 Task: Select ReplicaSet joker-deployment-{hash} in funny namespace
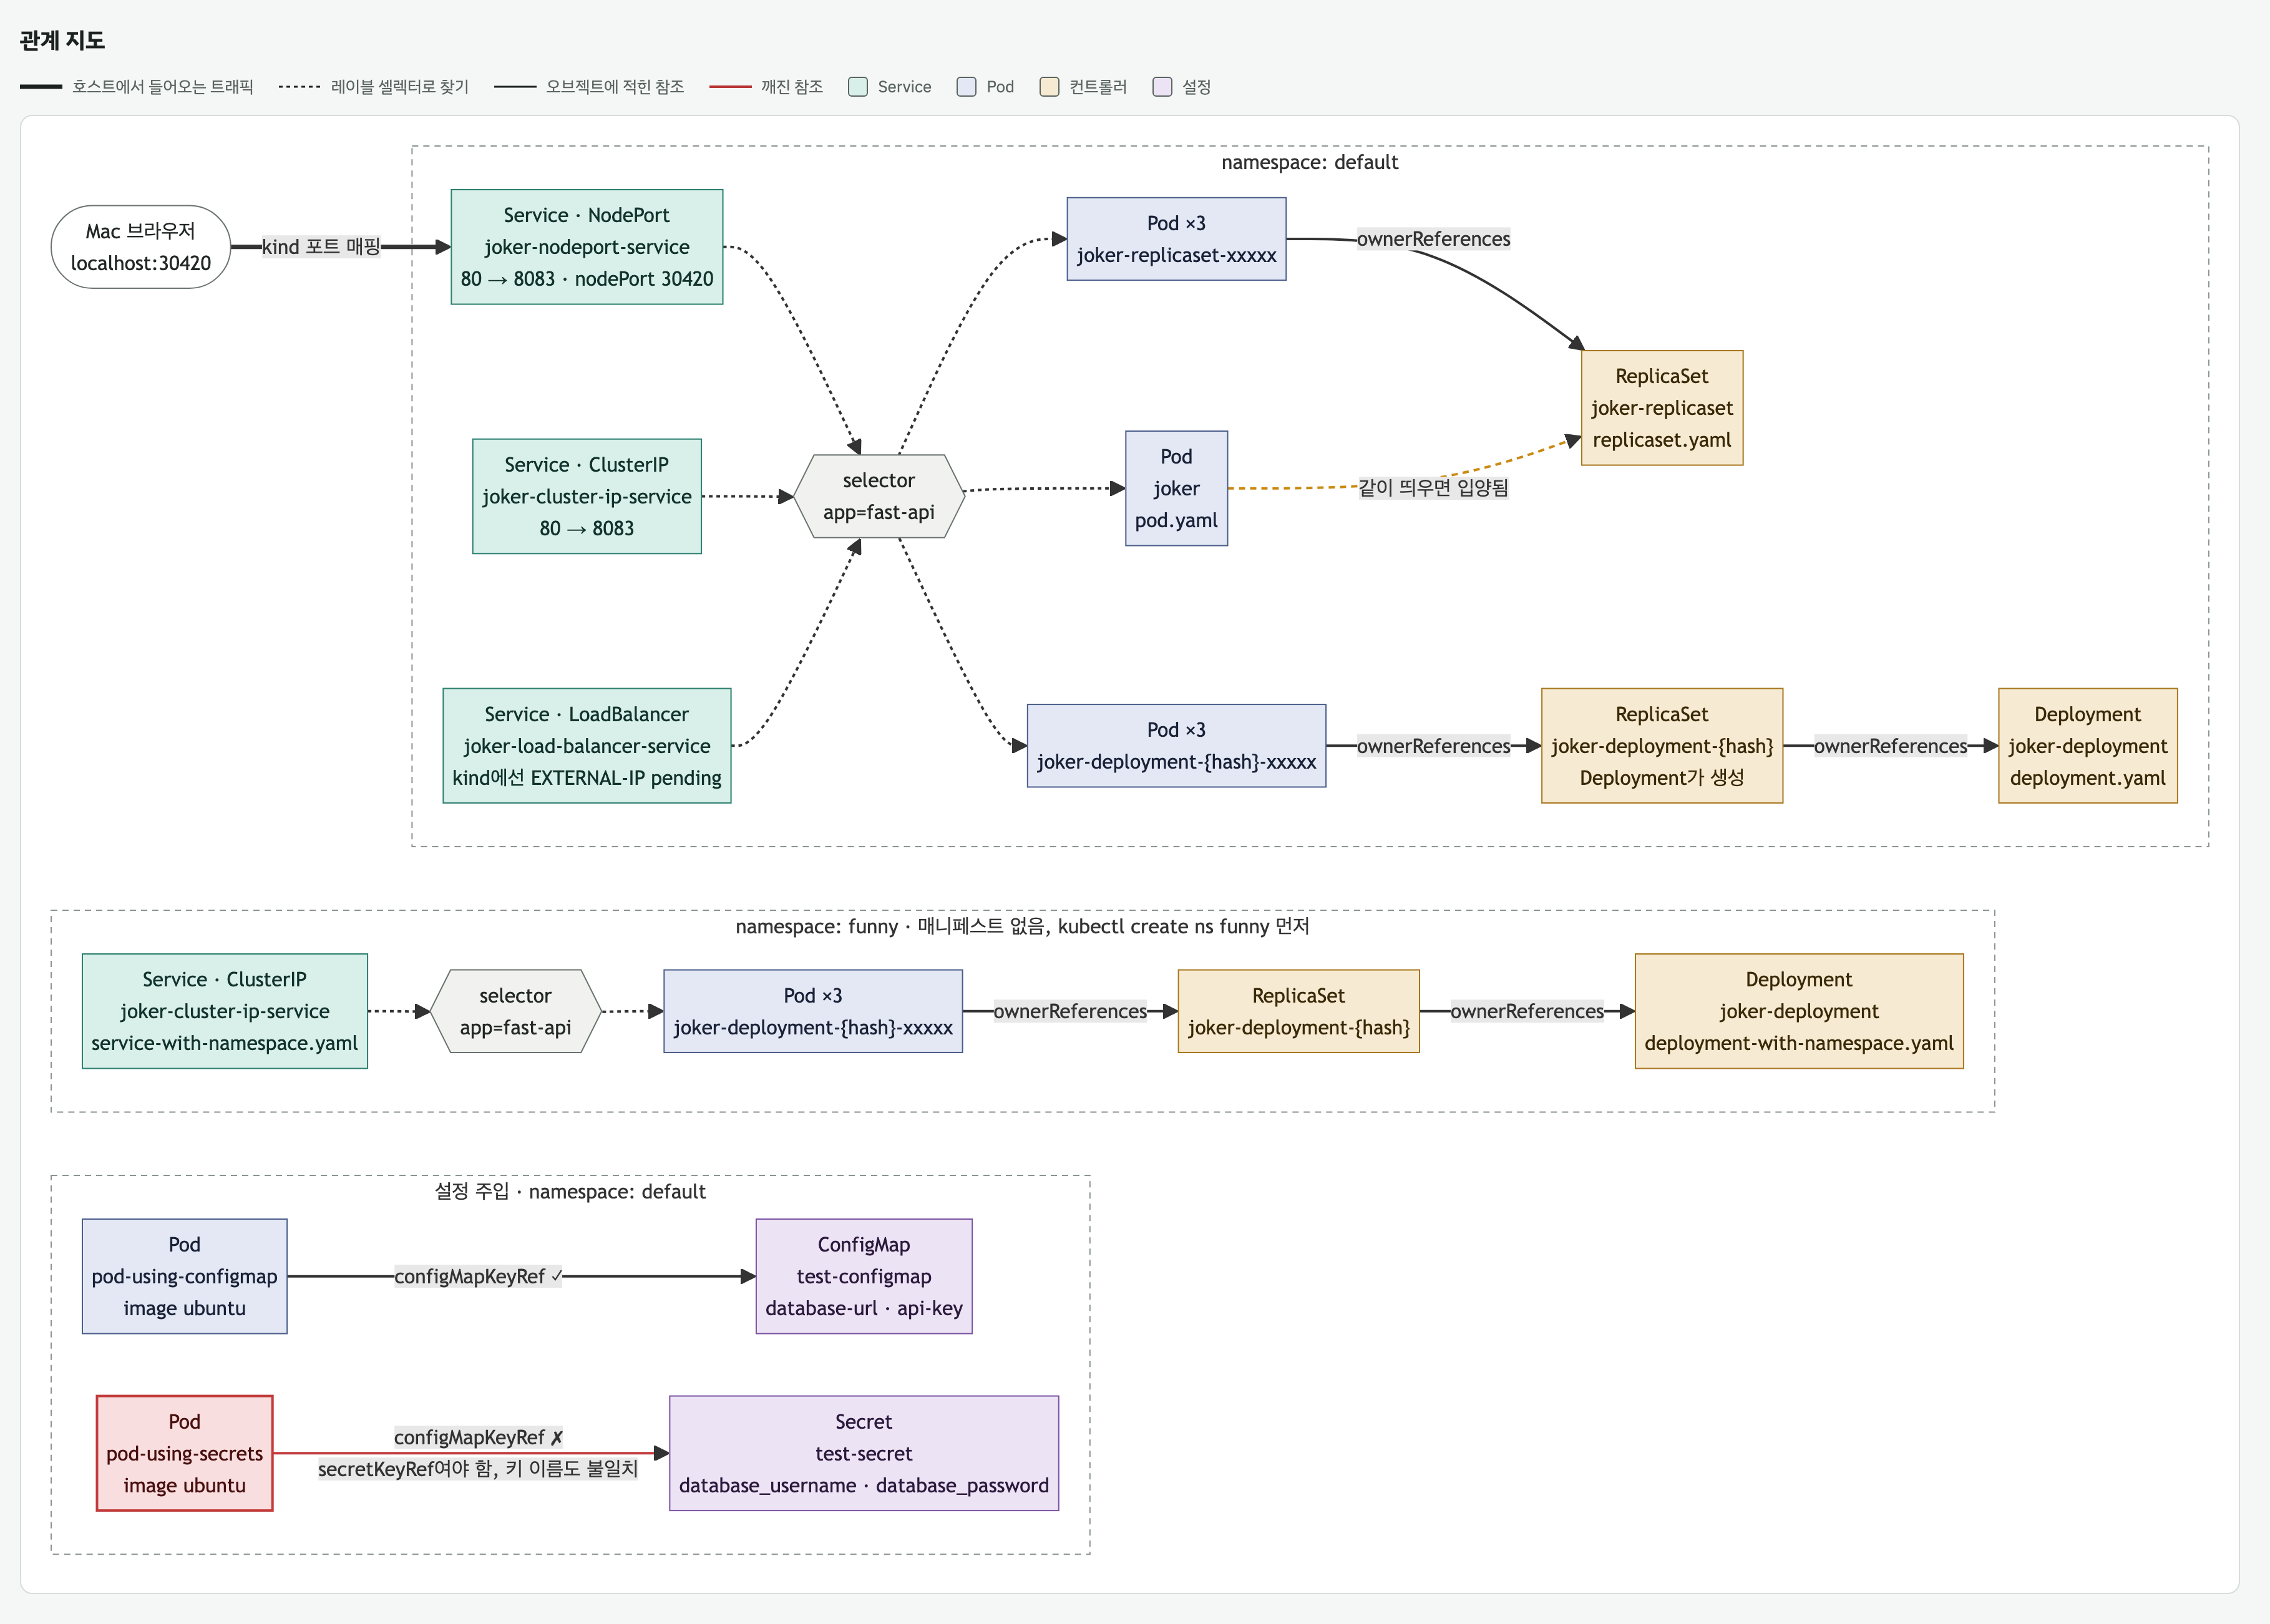1298,1011
